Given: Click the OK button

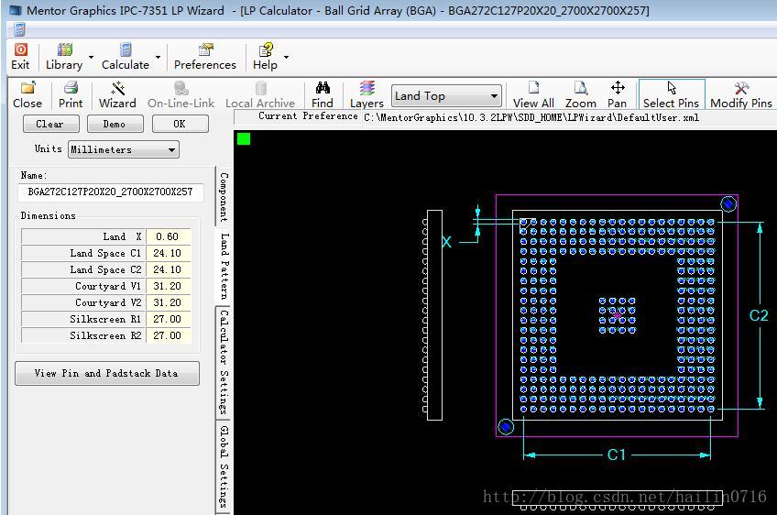Looking at the screenshot, I should tap(180, 124).
